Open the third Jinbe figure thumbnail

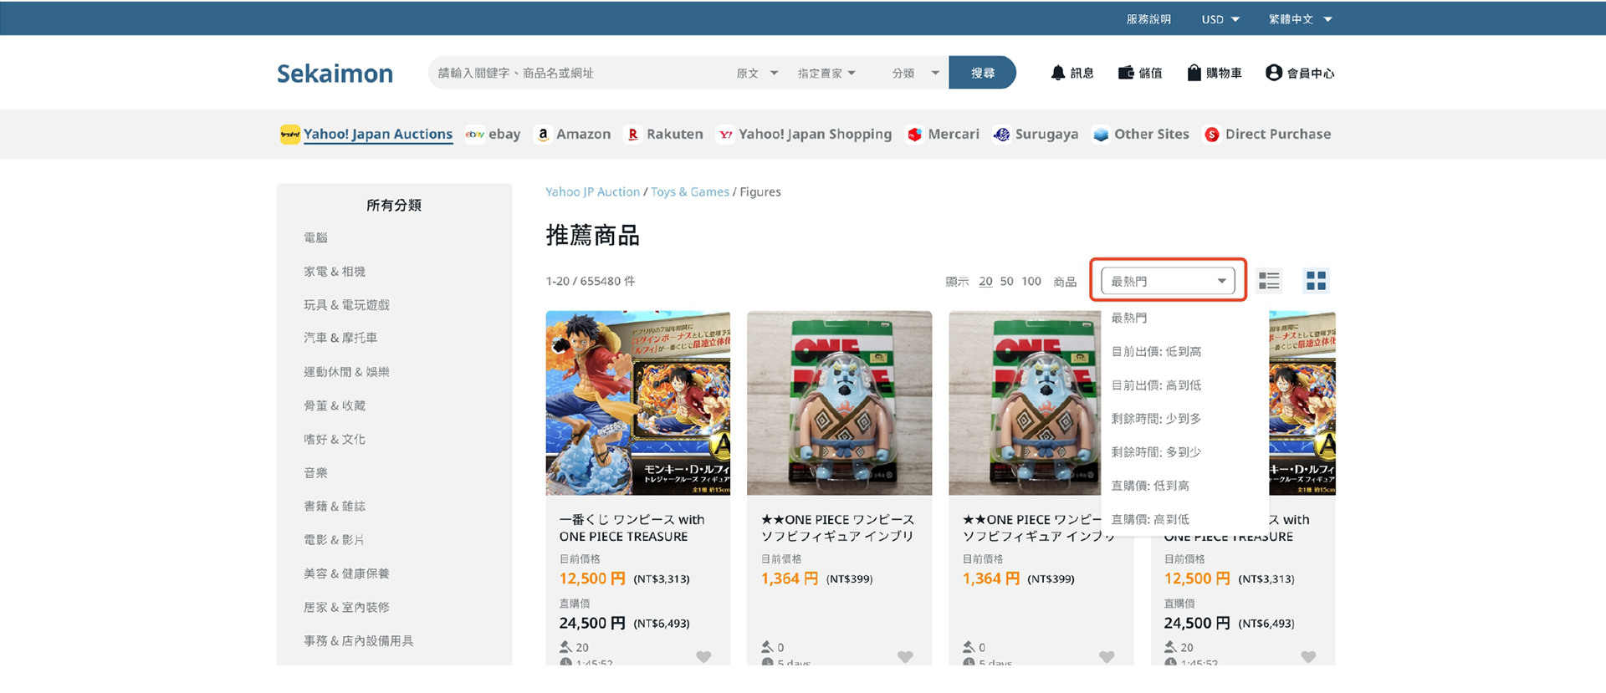[1025, 403]
